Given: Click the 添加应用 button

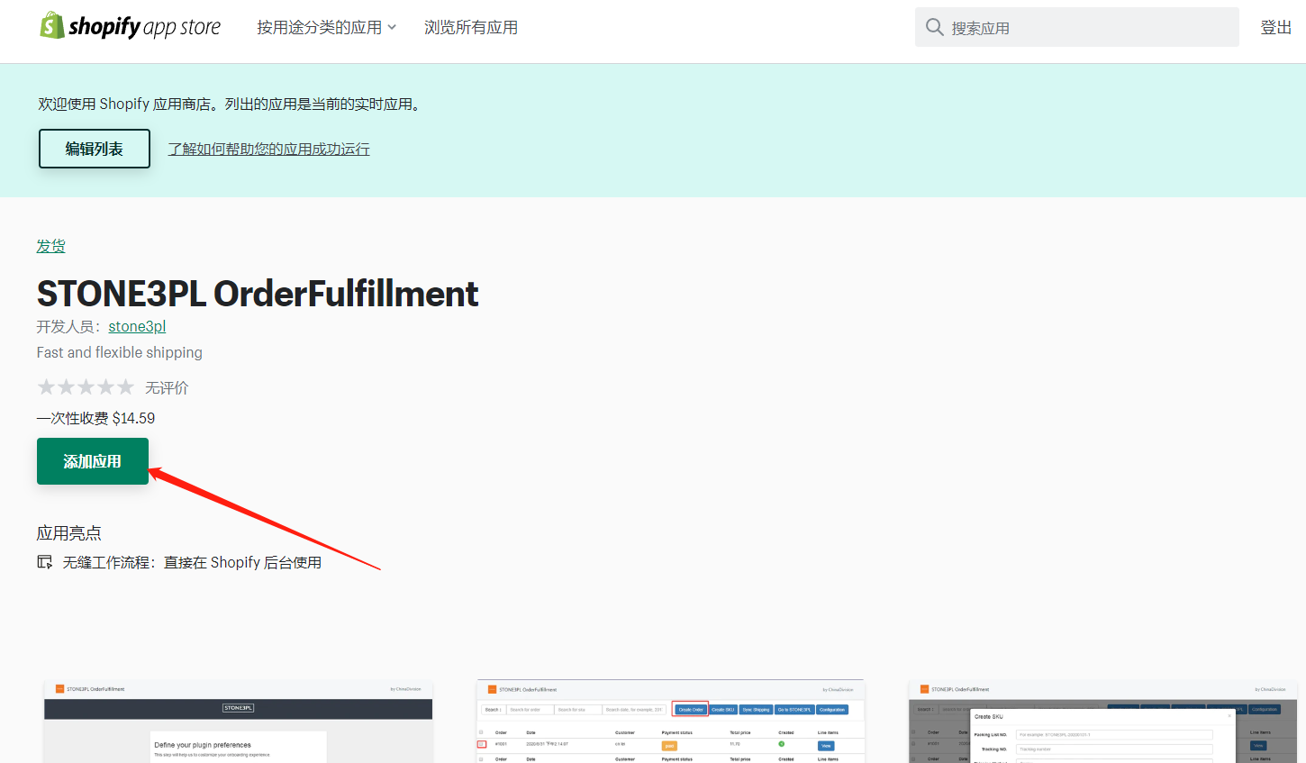Looking at the screenshot, I should 93,461.
